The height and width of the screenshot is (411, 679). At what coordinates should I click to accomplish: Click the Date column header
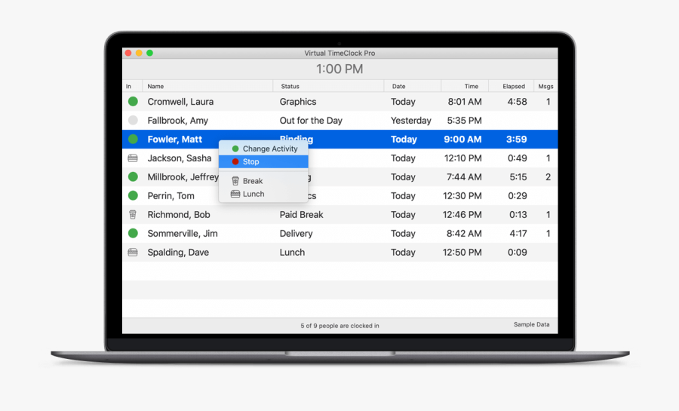click(x=398, y=87)
